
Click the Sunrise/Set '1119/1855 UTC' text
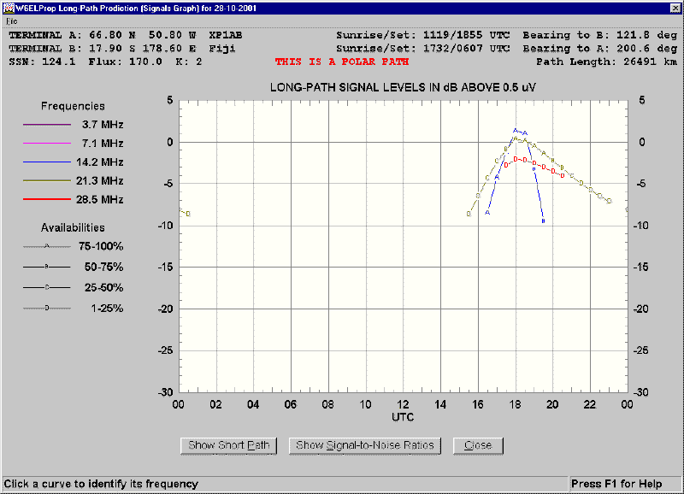coord(466,35)
